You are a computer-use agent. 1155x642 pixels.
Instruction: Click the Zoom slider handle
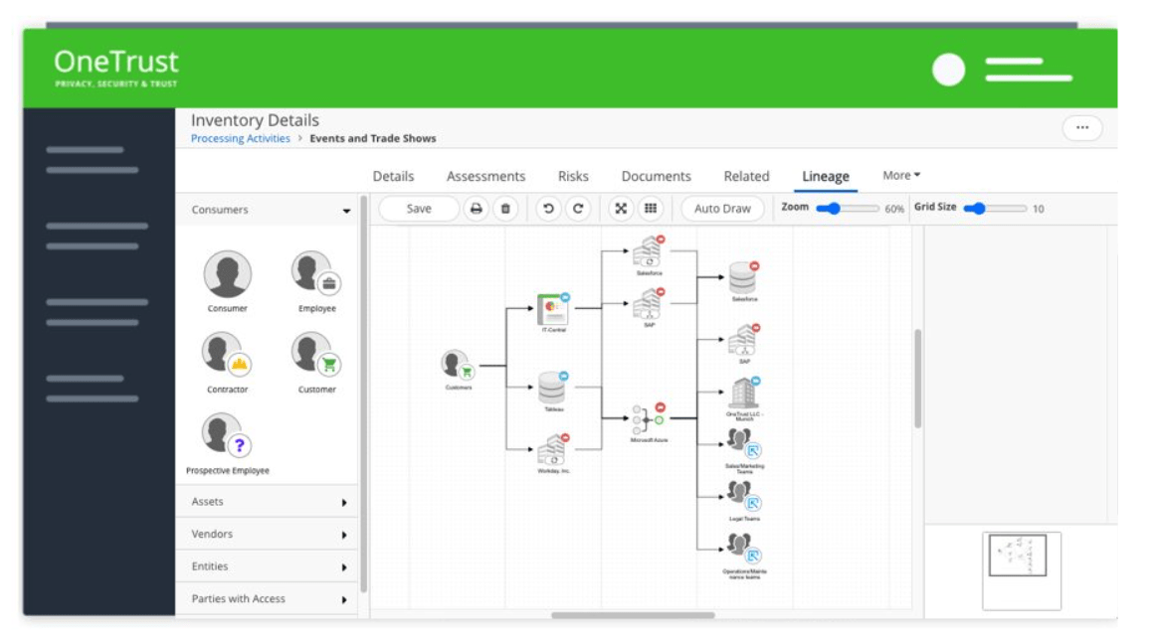point(833,209)
